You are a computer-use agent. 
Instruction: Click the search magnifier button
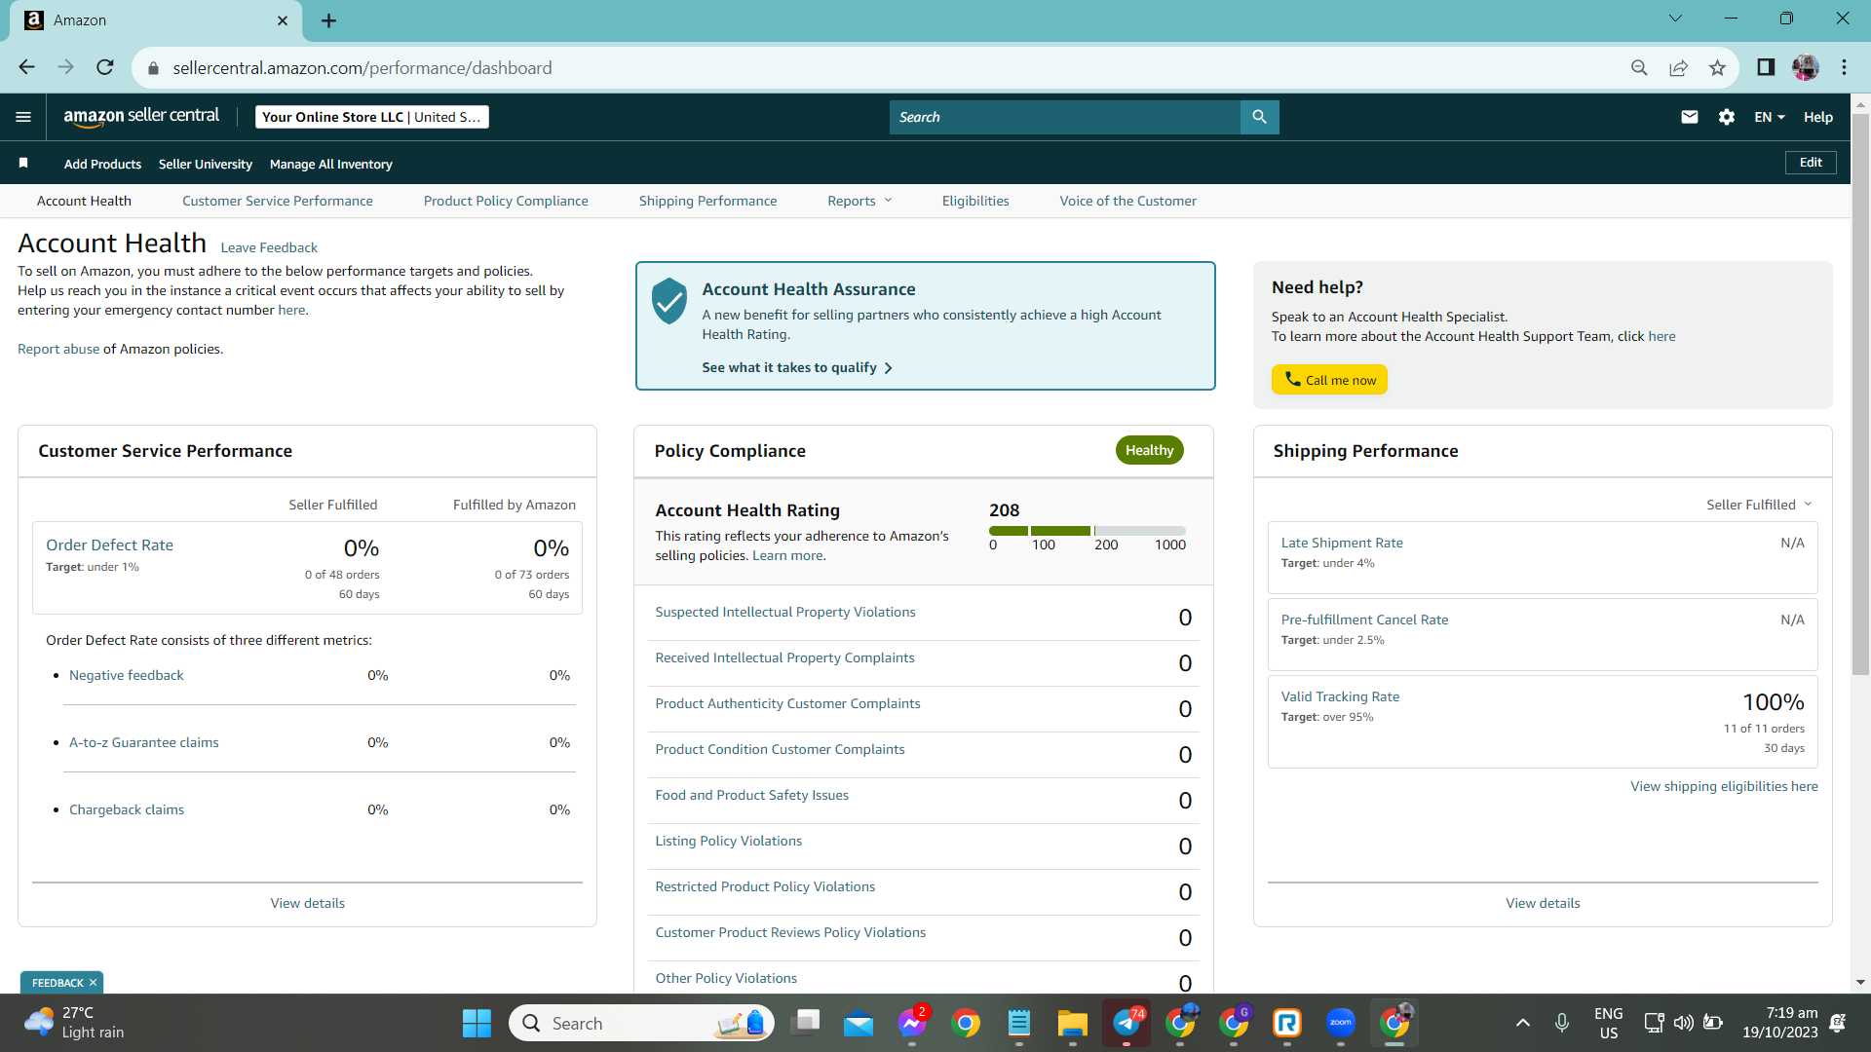(x=1259, y=117)
